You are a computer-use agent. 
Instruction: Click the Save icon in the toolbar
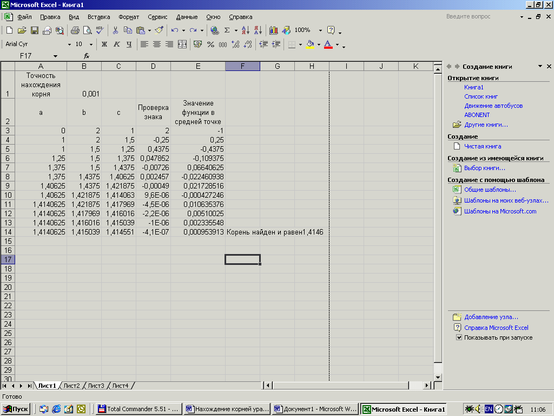coord(34,30)
